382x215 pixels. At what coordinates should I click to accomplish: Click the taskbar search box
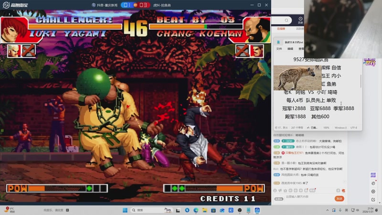pyautogui.click(x=151, y=210)
